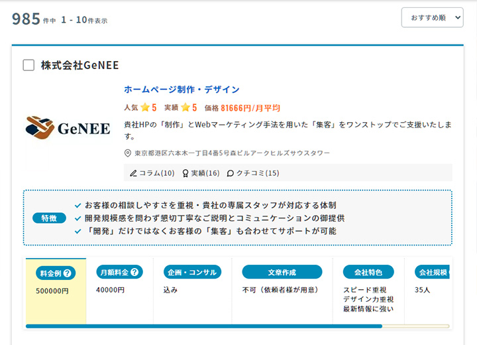Click the 実績 award ribbon icon
The height and width of the screenshot is (345, 477).
point(185,173)
